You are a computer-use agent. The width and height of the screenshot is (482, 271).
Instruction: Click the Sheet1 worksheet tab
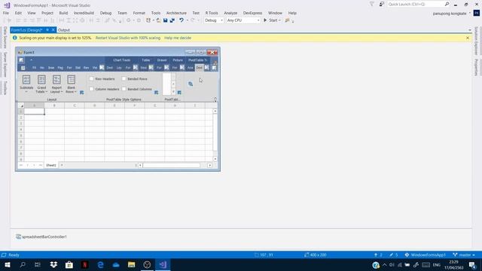(x=51, y=165)
